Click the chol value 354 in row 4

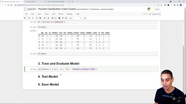pyautogui.click(x=61, y=48)
